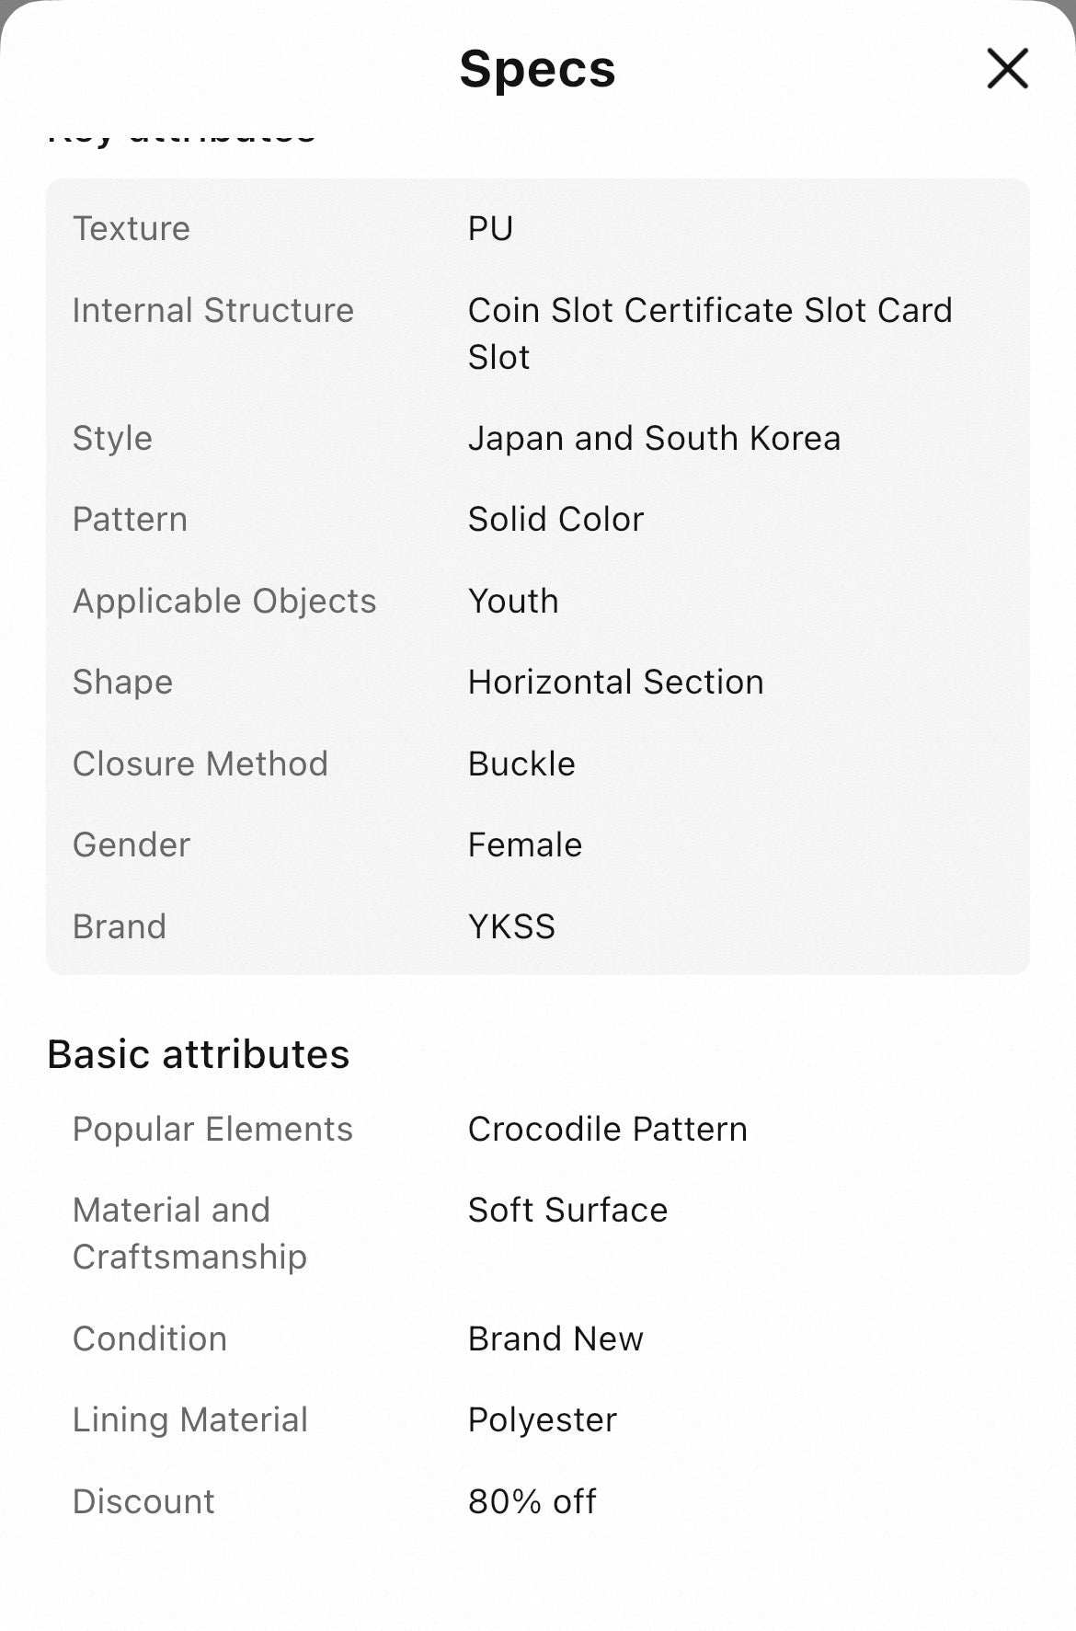Close the Specs panel

point(1007,69)
